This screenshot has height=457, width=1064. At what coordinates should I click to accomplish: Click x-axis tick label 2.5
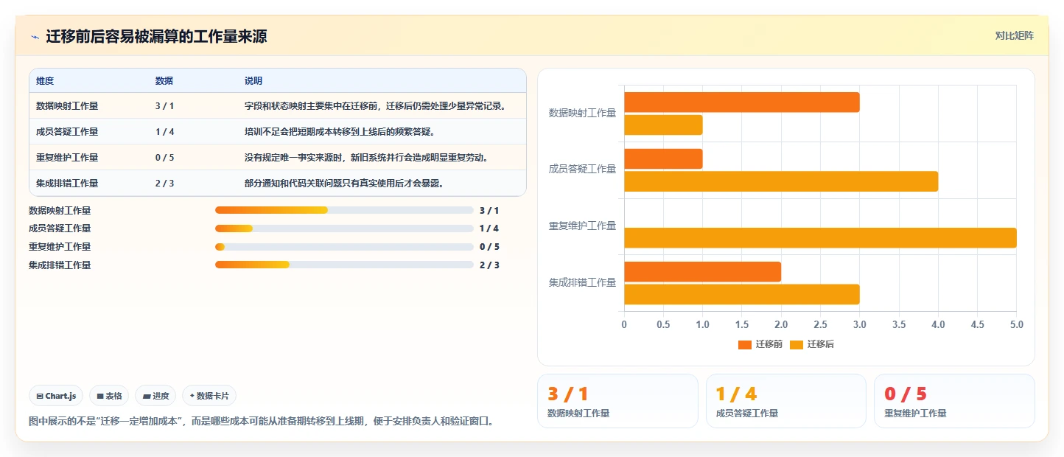pyautogui.click(x=820, y=324)
